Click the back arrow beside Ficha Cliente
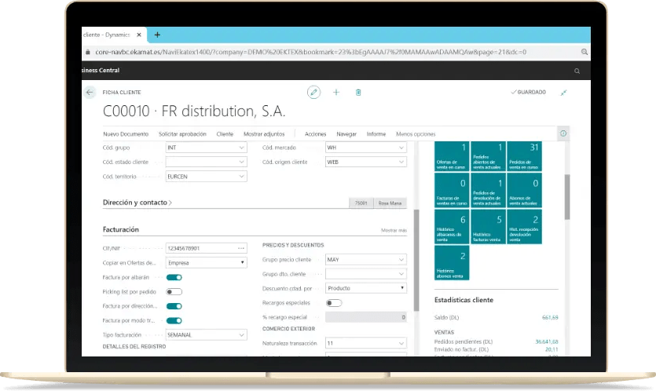656x391 pixels. click(x=90, y=92)
